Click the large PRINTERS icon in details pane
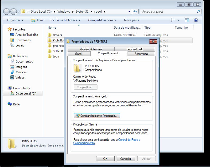Viewport: 210px width, 167px height. (x=12, y=143)
